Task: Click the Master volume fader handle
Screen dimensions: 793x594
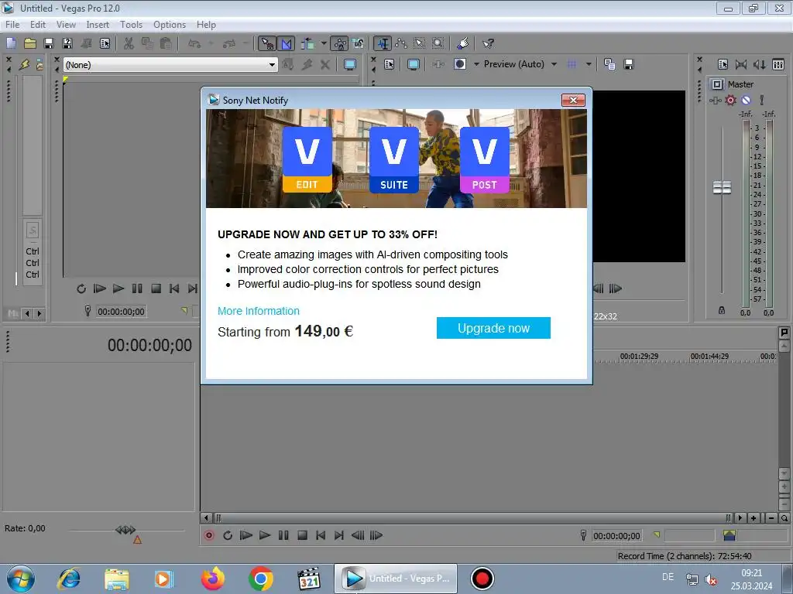Action: point(722,187)
